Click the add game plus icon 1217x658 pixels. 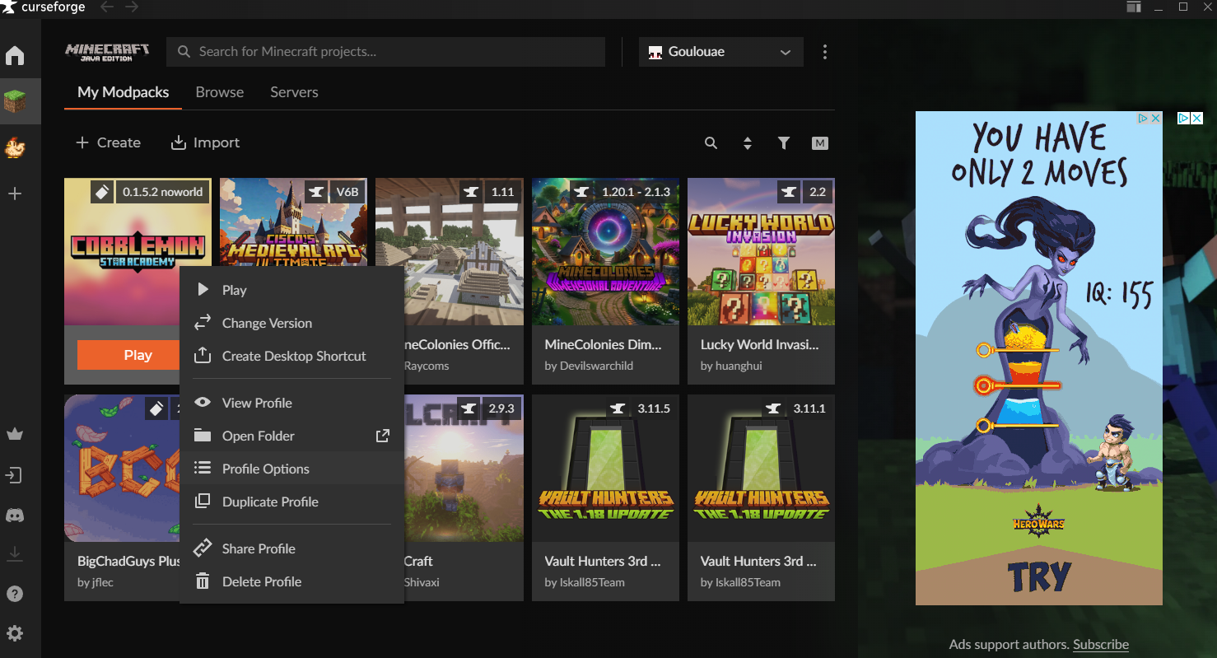(x=15, y=194)
